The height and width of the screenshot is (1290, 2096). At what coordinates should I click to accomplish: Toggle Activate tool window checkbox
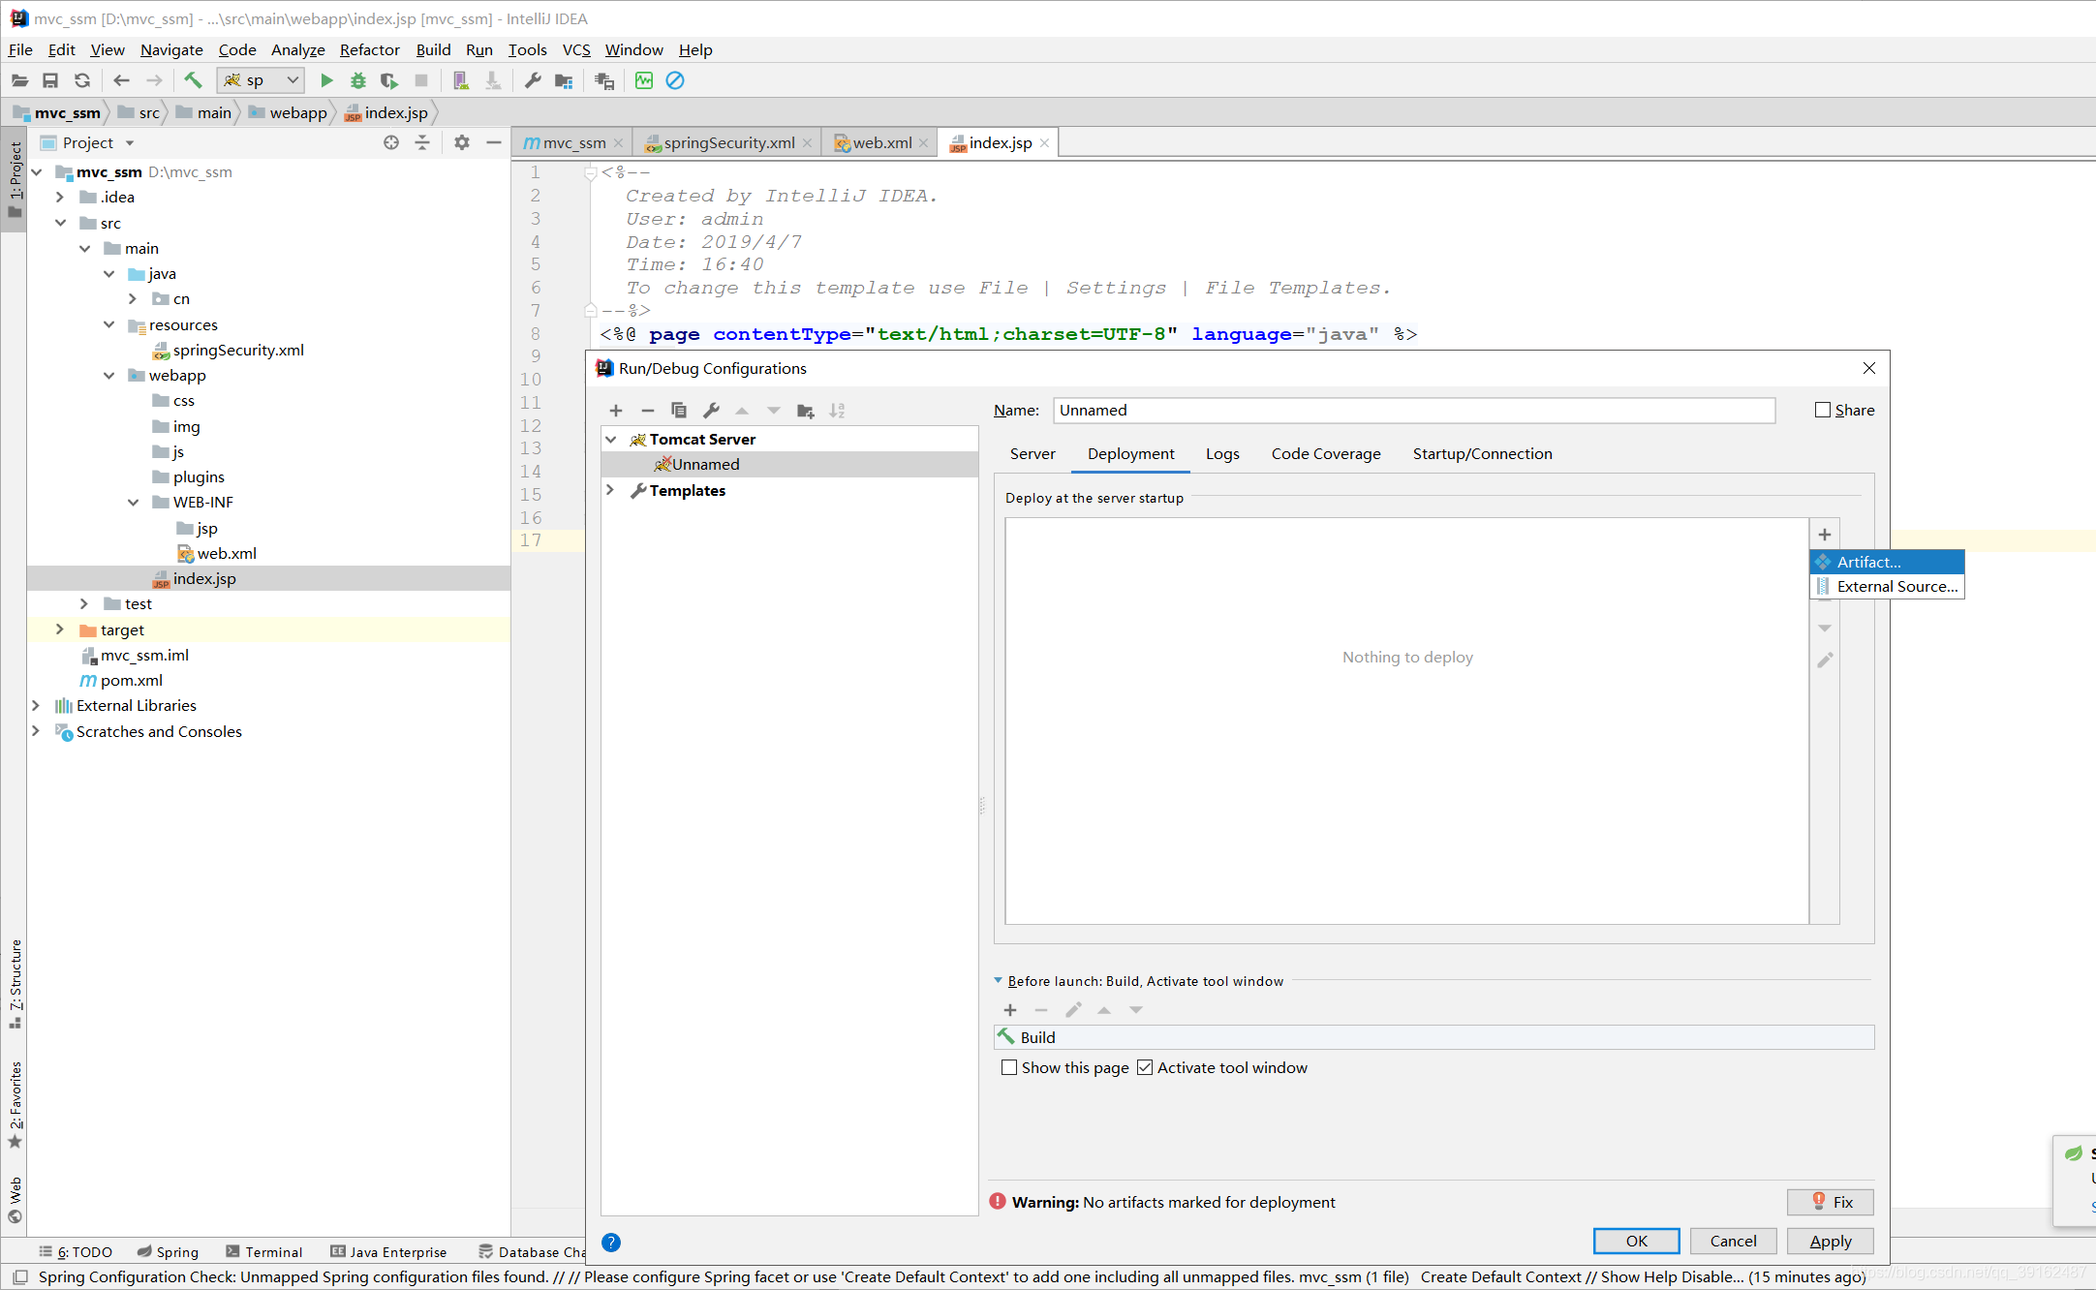[x=1142, y=1067]
